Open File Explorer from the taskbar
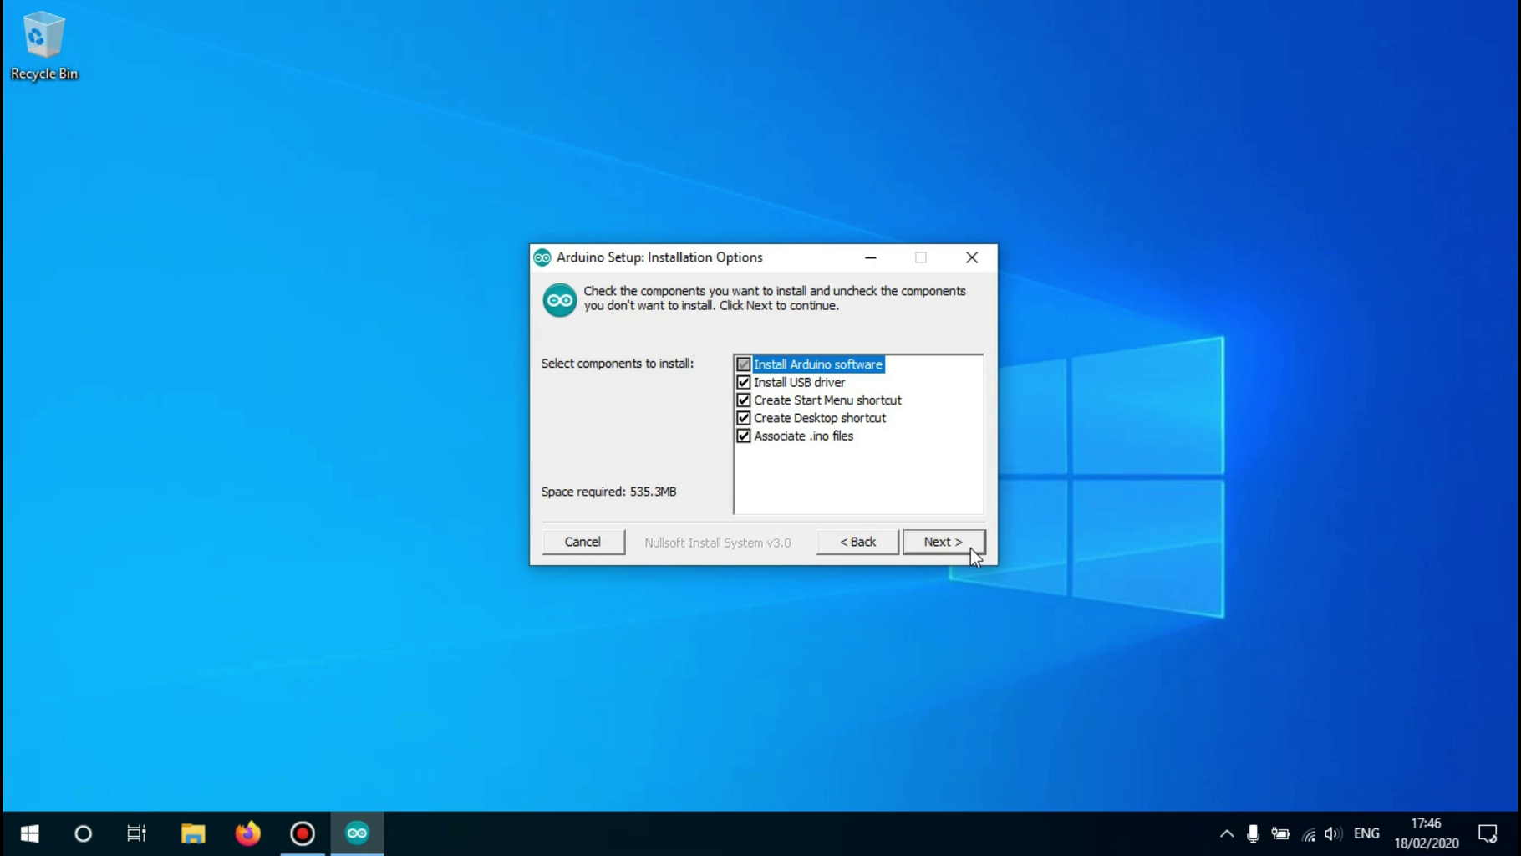The image size is (1521, 856). click(192, 833)
